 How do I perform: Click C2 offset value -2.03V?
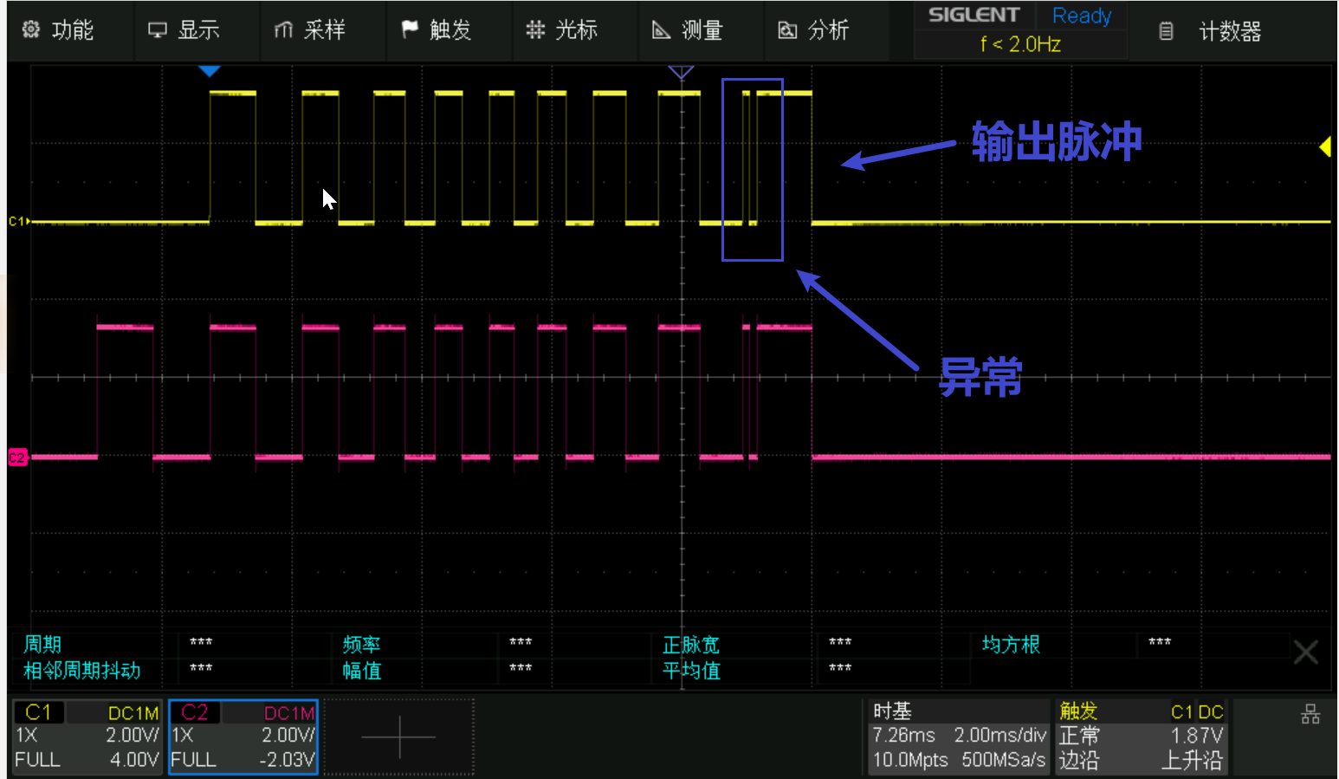287,760
